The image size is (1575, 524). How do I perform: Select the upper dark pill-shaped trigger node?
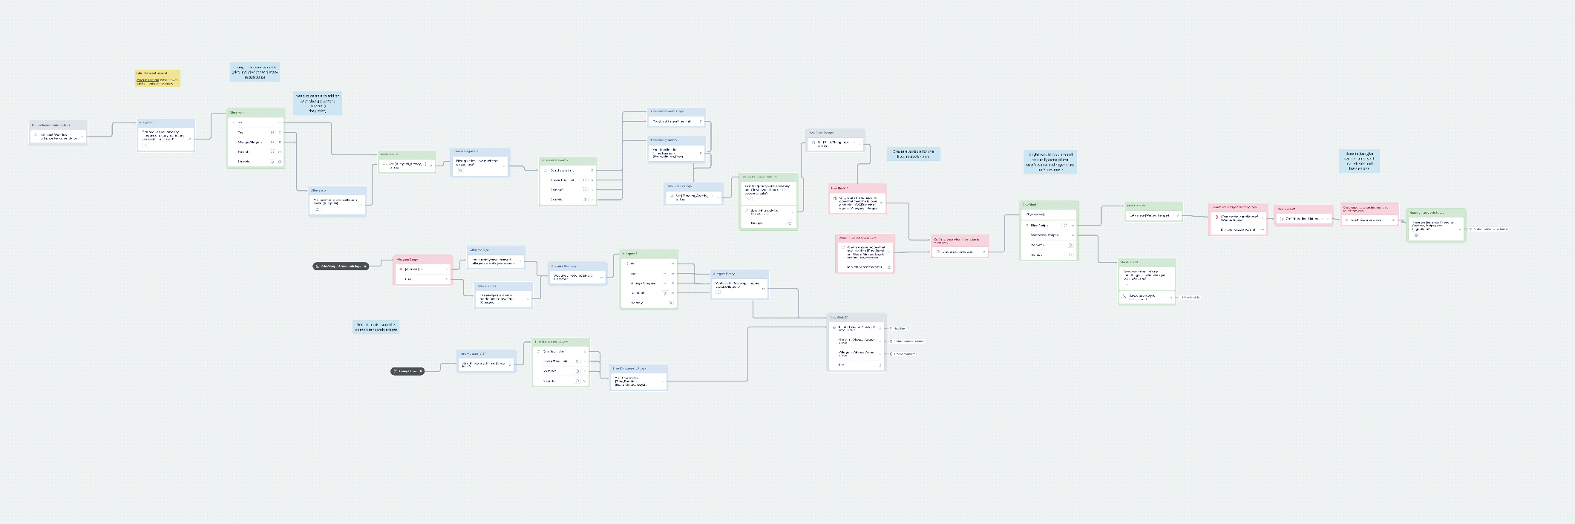(x=341, y=266)
